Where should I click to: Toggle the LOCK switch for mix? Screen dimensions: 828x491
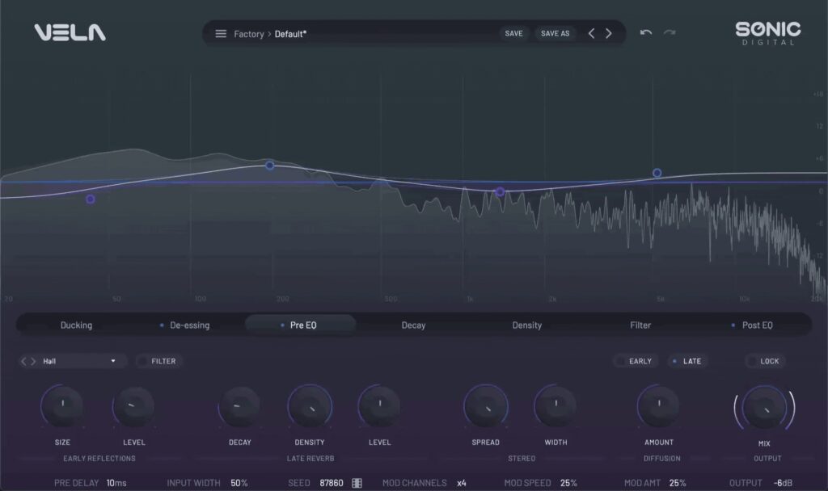coord(765,361)
